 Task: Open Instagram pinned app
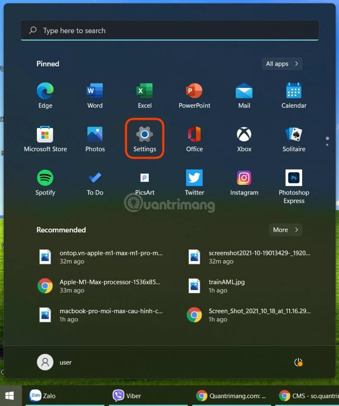[244, 183]
